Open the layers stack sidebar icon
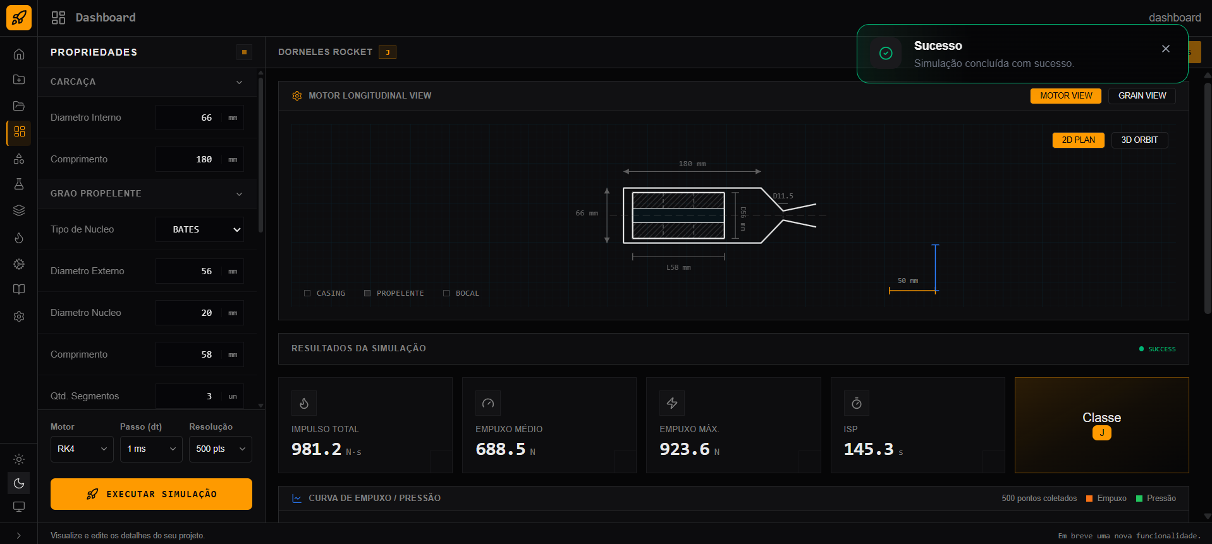This screenshot has width=1212, height=544. coord(19,210)
